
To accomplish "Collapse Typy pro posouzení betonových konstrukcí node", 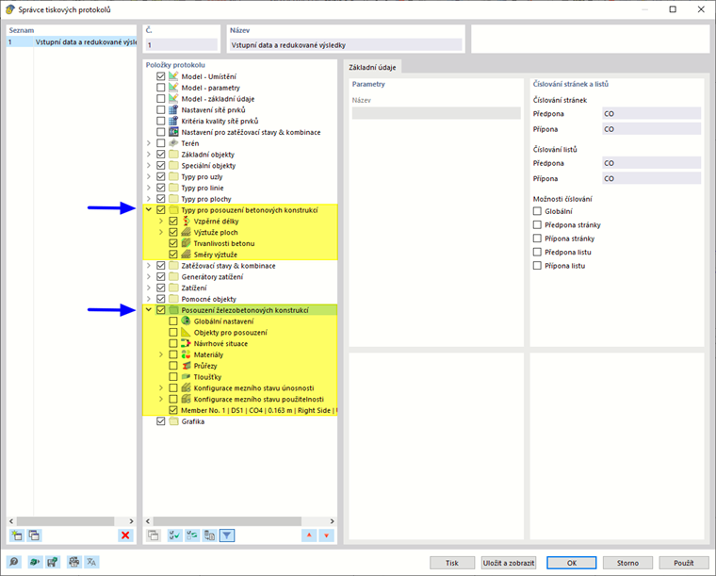I will (149, 209).
